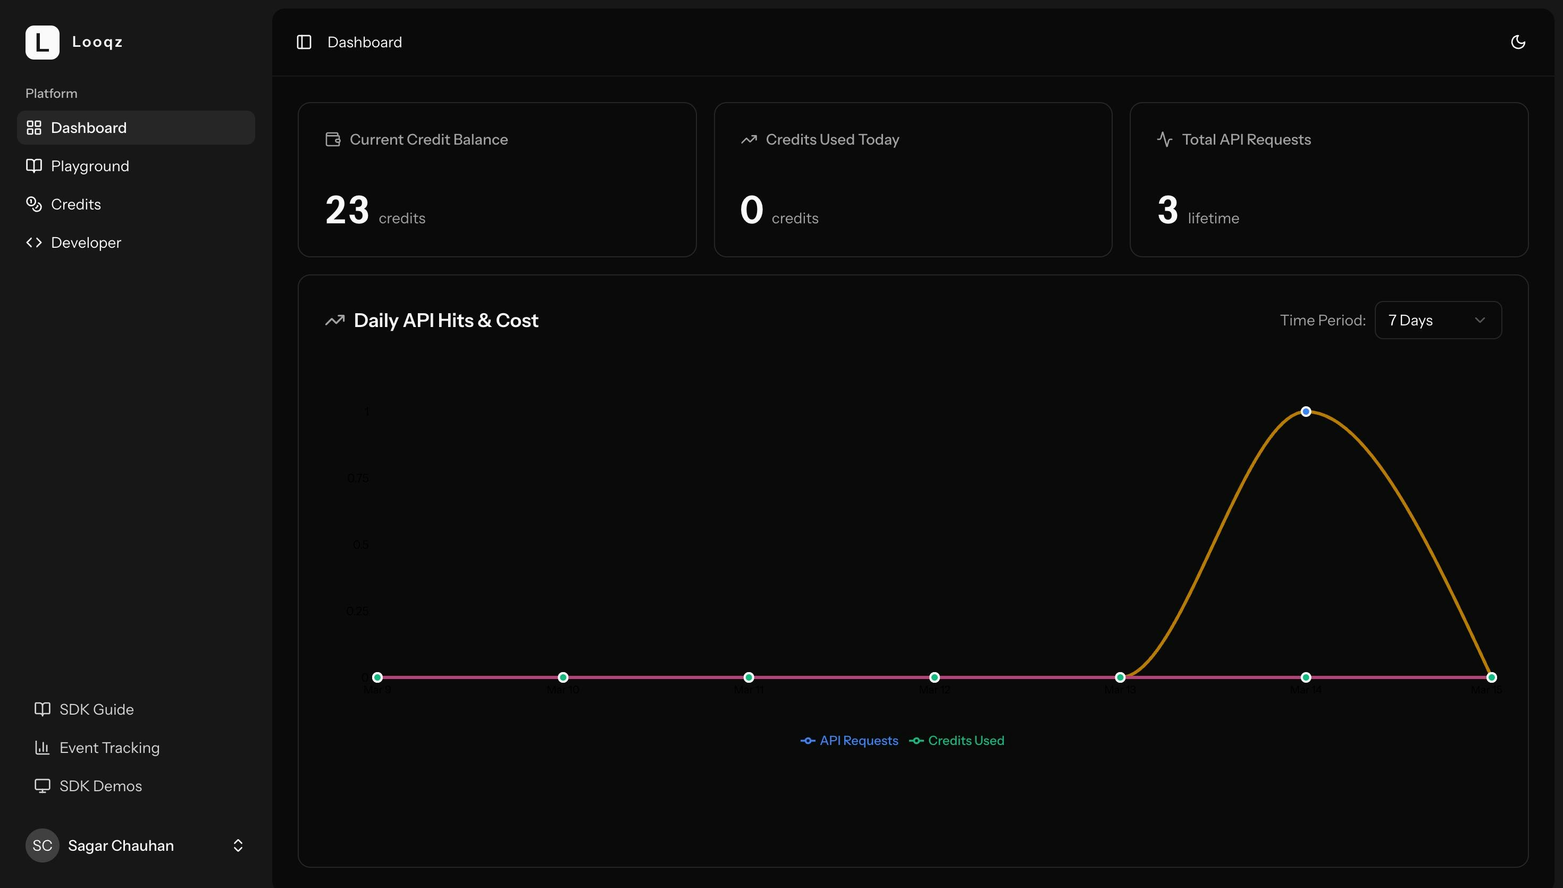Click the Dashboard grid icon in sidebar
1563x888 pixels.
(34, 128)
